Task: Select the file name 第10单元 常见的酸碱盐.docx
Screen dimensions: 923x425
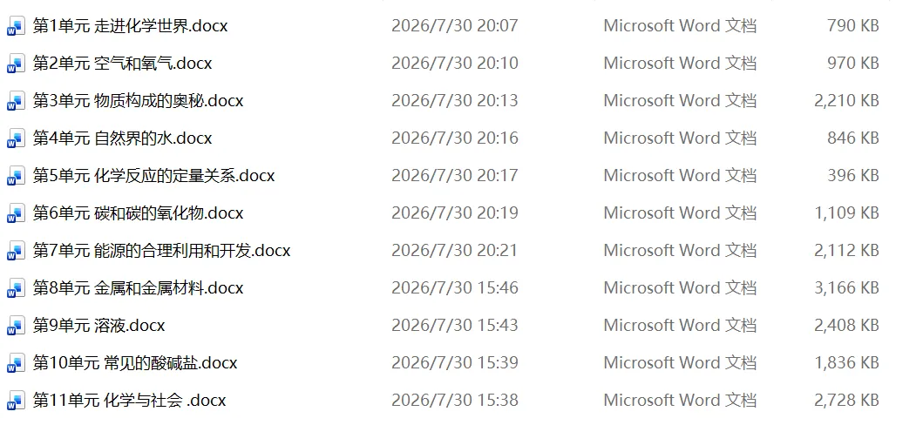Action: click(x=135, y=363)
